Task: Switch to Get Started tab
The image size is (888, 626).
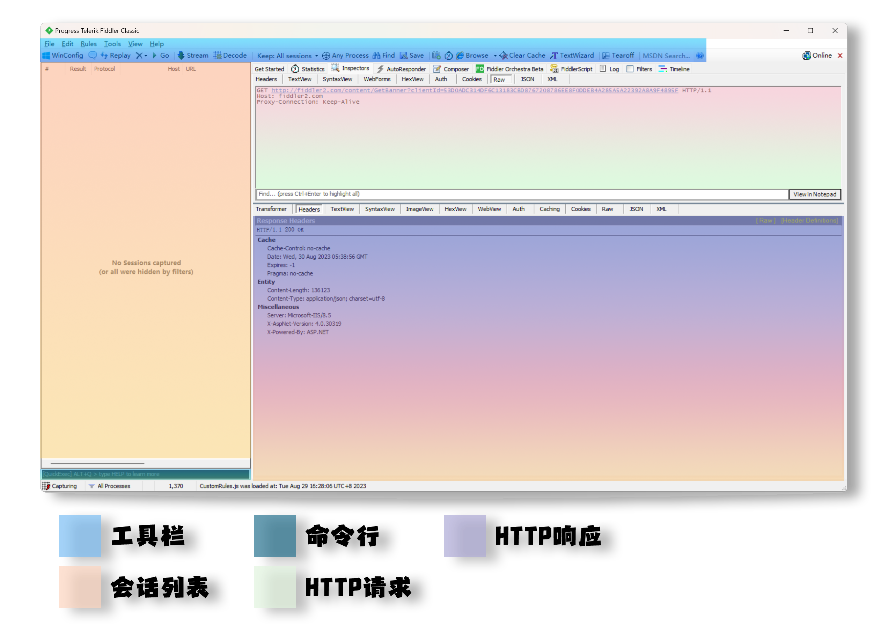Action: point(269,69)
